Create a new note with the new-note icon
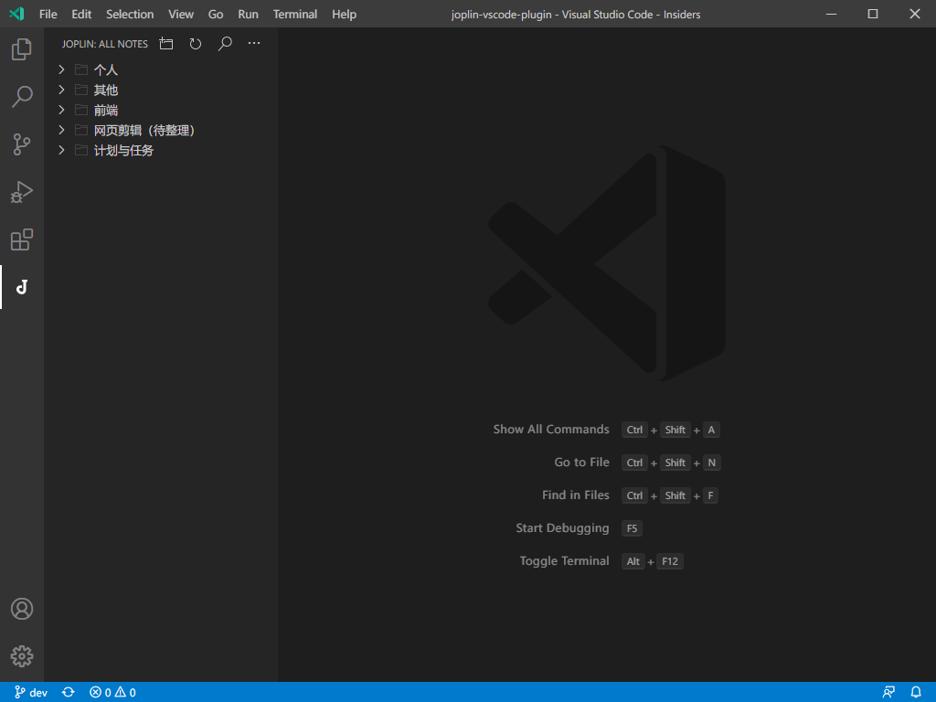Screen dimensions: 936x702 click(165, 43)
